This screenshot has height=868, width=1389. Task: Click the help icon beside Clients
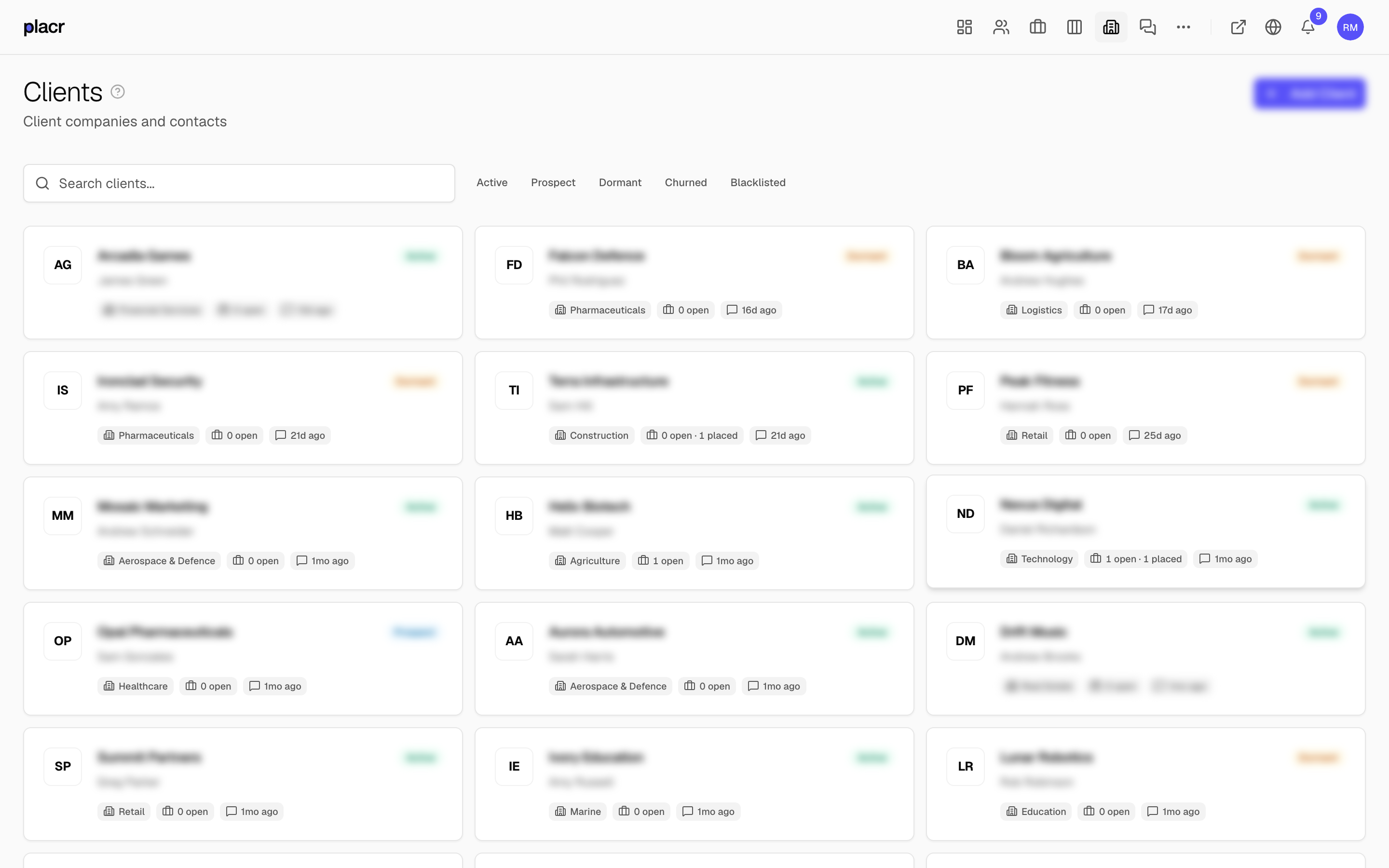118,92
